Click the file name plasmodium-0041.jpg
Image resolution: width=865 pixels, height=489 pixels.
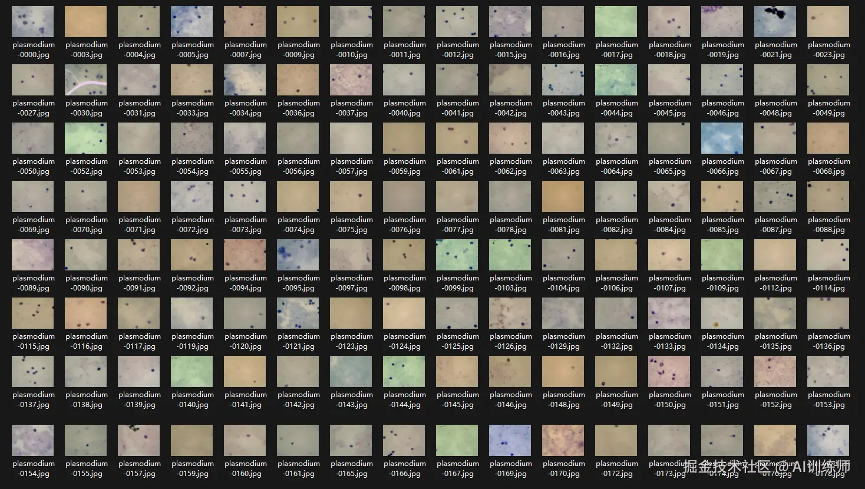coord(458,108)
